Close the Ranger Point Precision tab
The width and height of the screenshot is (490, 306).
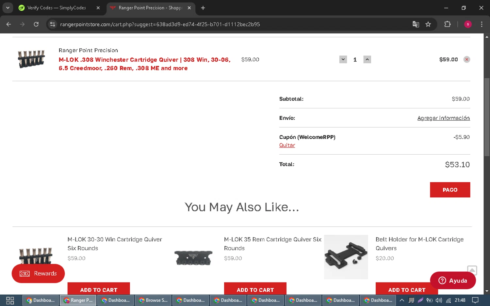189,8
